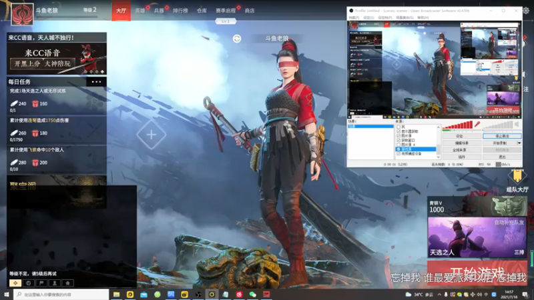Open File Explorer from the taskbar
534x300 pixels.
[116, 295]
